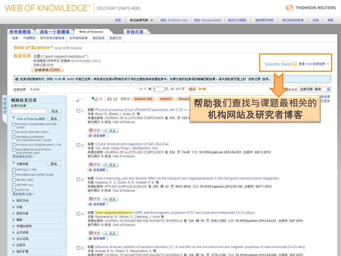Save results to ENDNOTE WEB button
341x256 pixels.
[144, 99]
